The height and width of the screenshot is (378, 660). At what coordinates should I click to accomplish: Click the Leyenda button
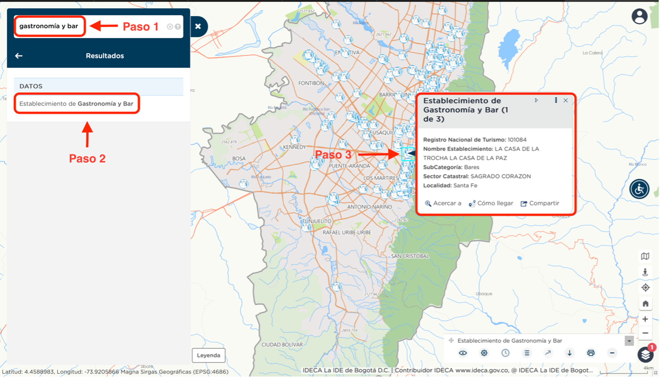(x=208, y=355)
